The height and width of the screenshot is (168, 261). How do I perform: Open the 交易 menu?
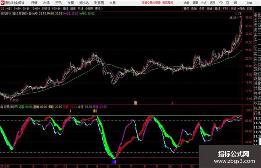pos(112,3)
